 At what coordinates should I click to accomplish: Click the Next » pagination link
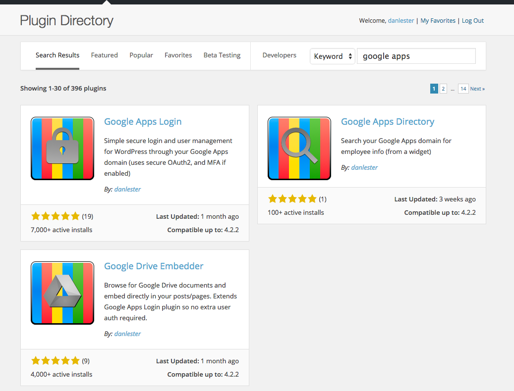click(x=477, y=89)
